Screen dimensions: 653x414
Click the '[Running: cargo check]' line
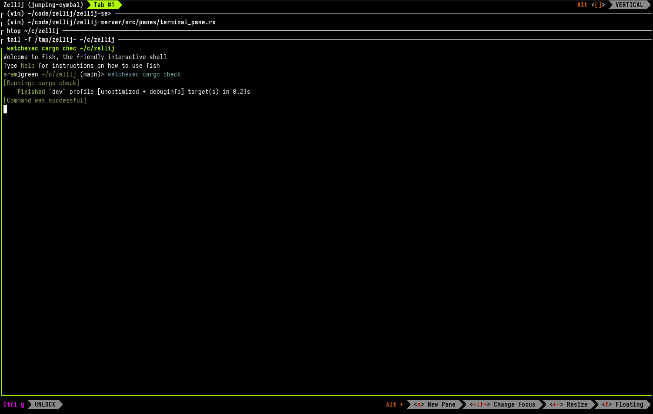click(42, 83)
